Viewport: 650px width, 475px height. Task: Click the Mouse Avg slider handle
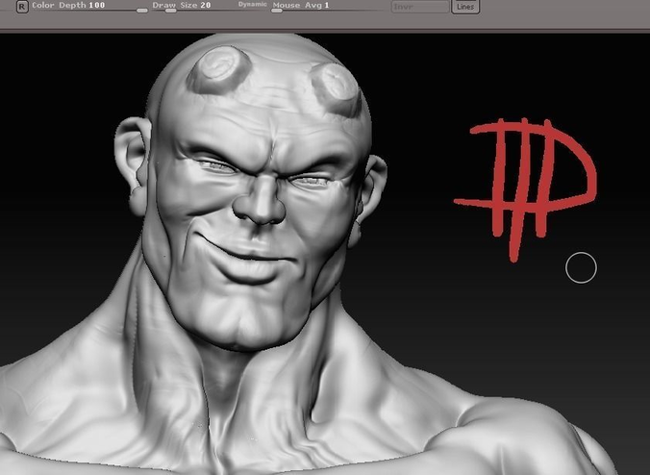277,11
